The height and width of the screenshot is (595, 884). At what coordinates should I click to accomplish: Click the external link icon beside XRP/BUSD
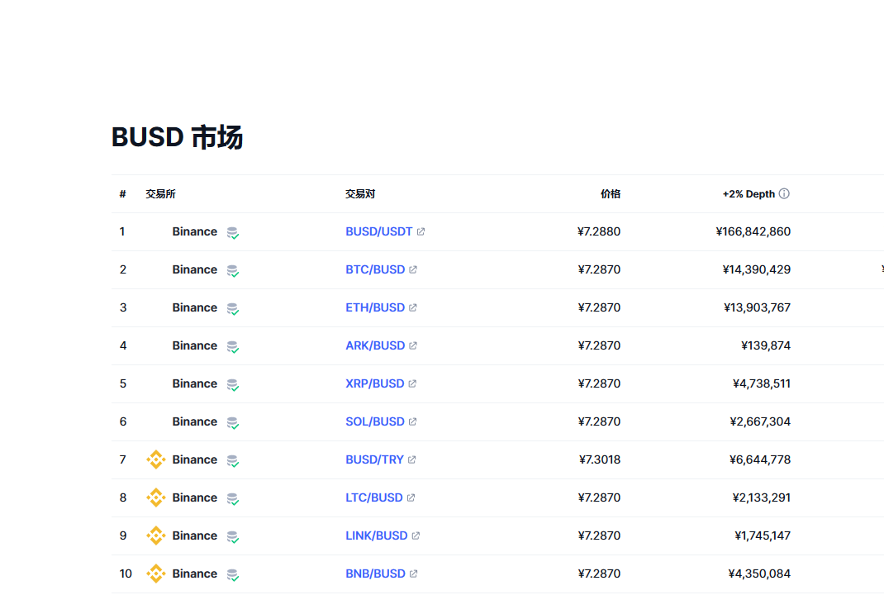pyautogui.click(x=412, y=383)
